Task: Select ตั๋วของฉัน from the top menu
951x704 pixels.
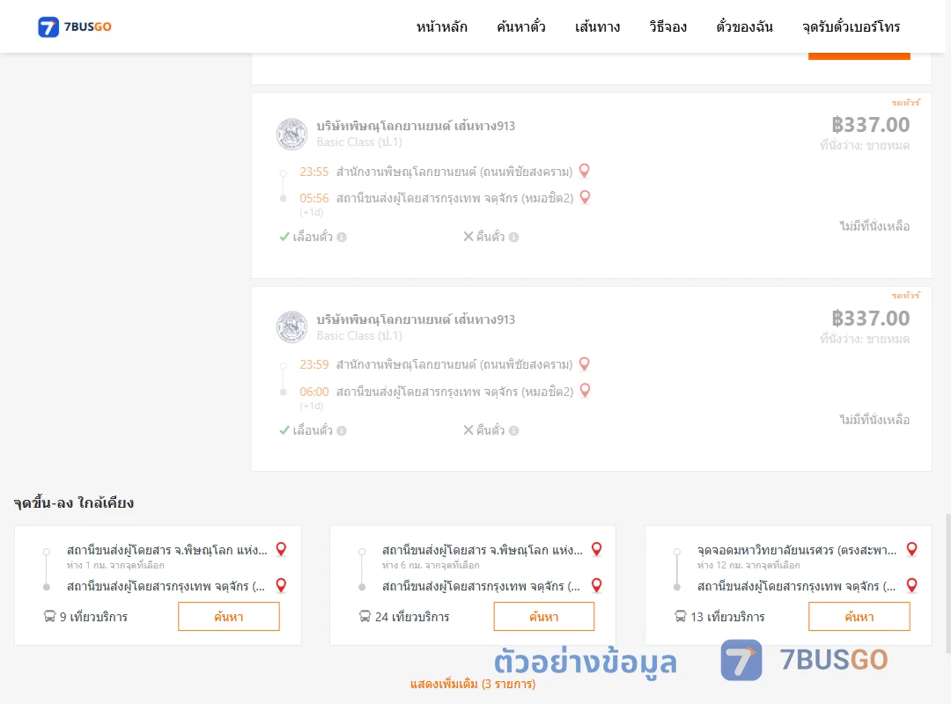Action: [744, 26]
